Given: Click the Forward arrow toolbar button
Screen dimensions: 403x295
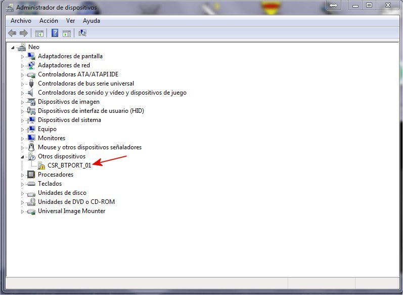Looking at the screenshot, I should pyautogui.click(x=23, y=33).
